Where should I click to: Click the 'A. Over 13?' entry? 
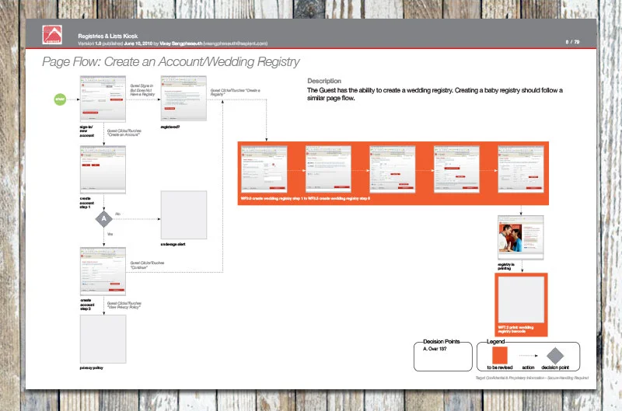click(x=435, y=349)
